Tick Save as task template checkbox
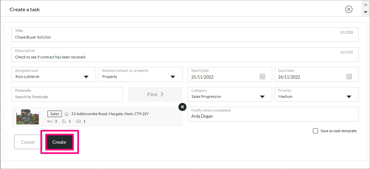This screenshot has height=169, width=370. point(315,131)
